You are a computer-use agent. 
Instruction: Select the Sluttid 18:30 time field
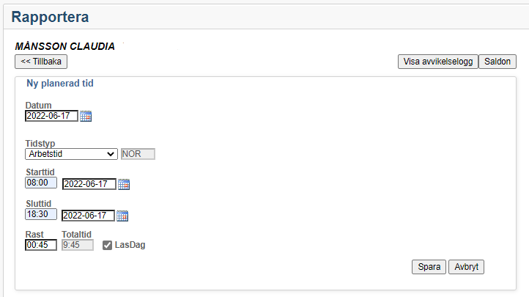41,214
